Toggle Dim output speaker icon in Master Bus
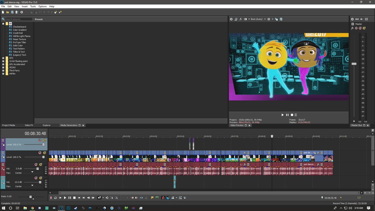Image resolution: width=375 pixels, height=211 pixels. (x=362, y=19)
